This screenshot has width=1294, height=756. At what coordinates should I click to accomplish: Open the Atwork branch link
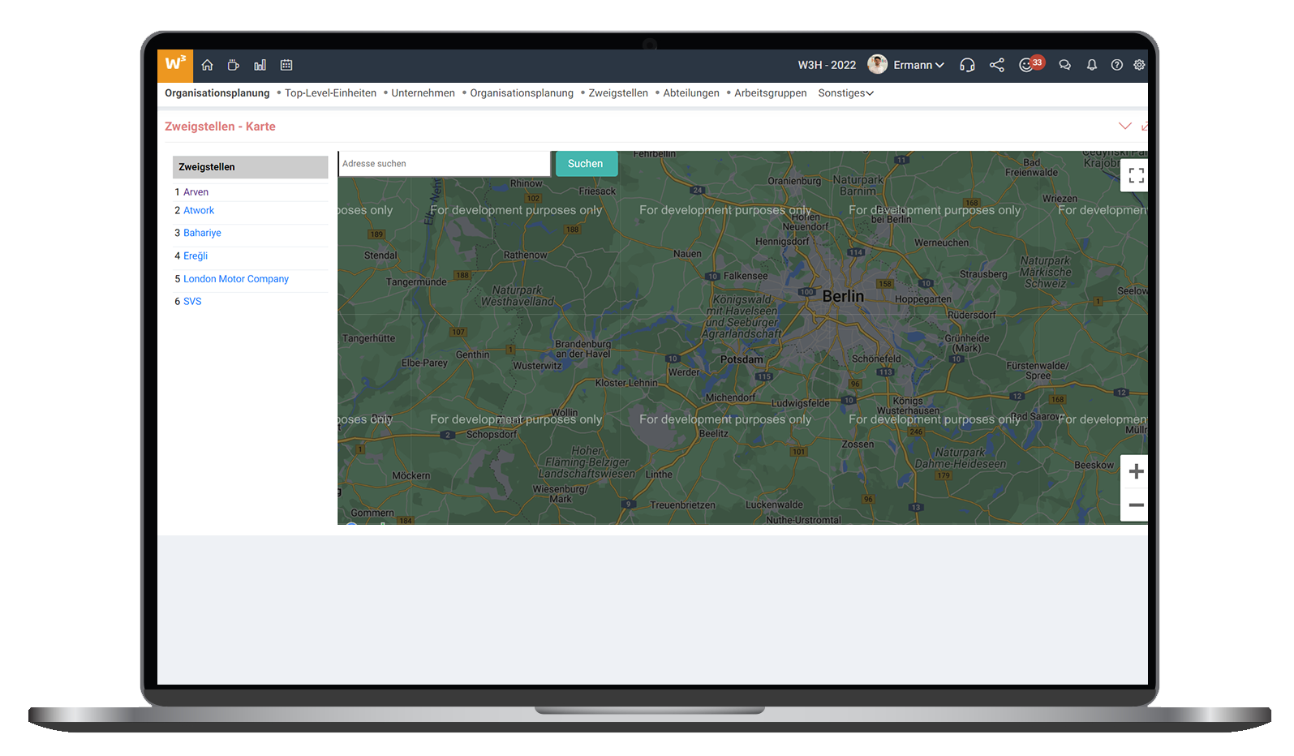coord(199,211)
